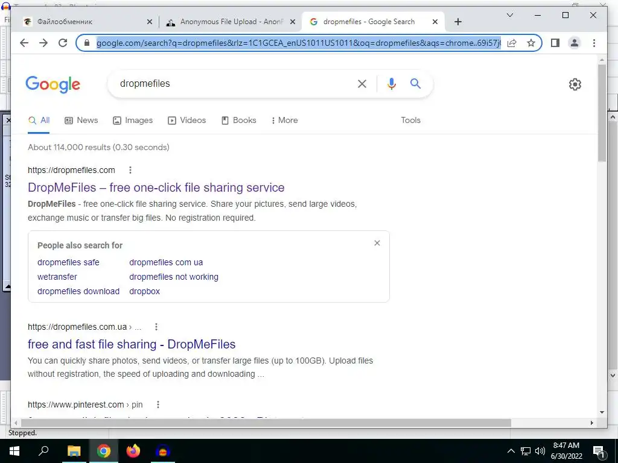This screenshot has height=463, width=618.
Task: Click the vertical page scrollbar thumb
Action: pos(602,113)
